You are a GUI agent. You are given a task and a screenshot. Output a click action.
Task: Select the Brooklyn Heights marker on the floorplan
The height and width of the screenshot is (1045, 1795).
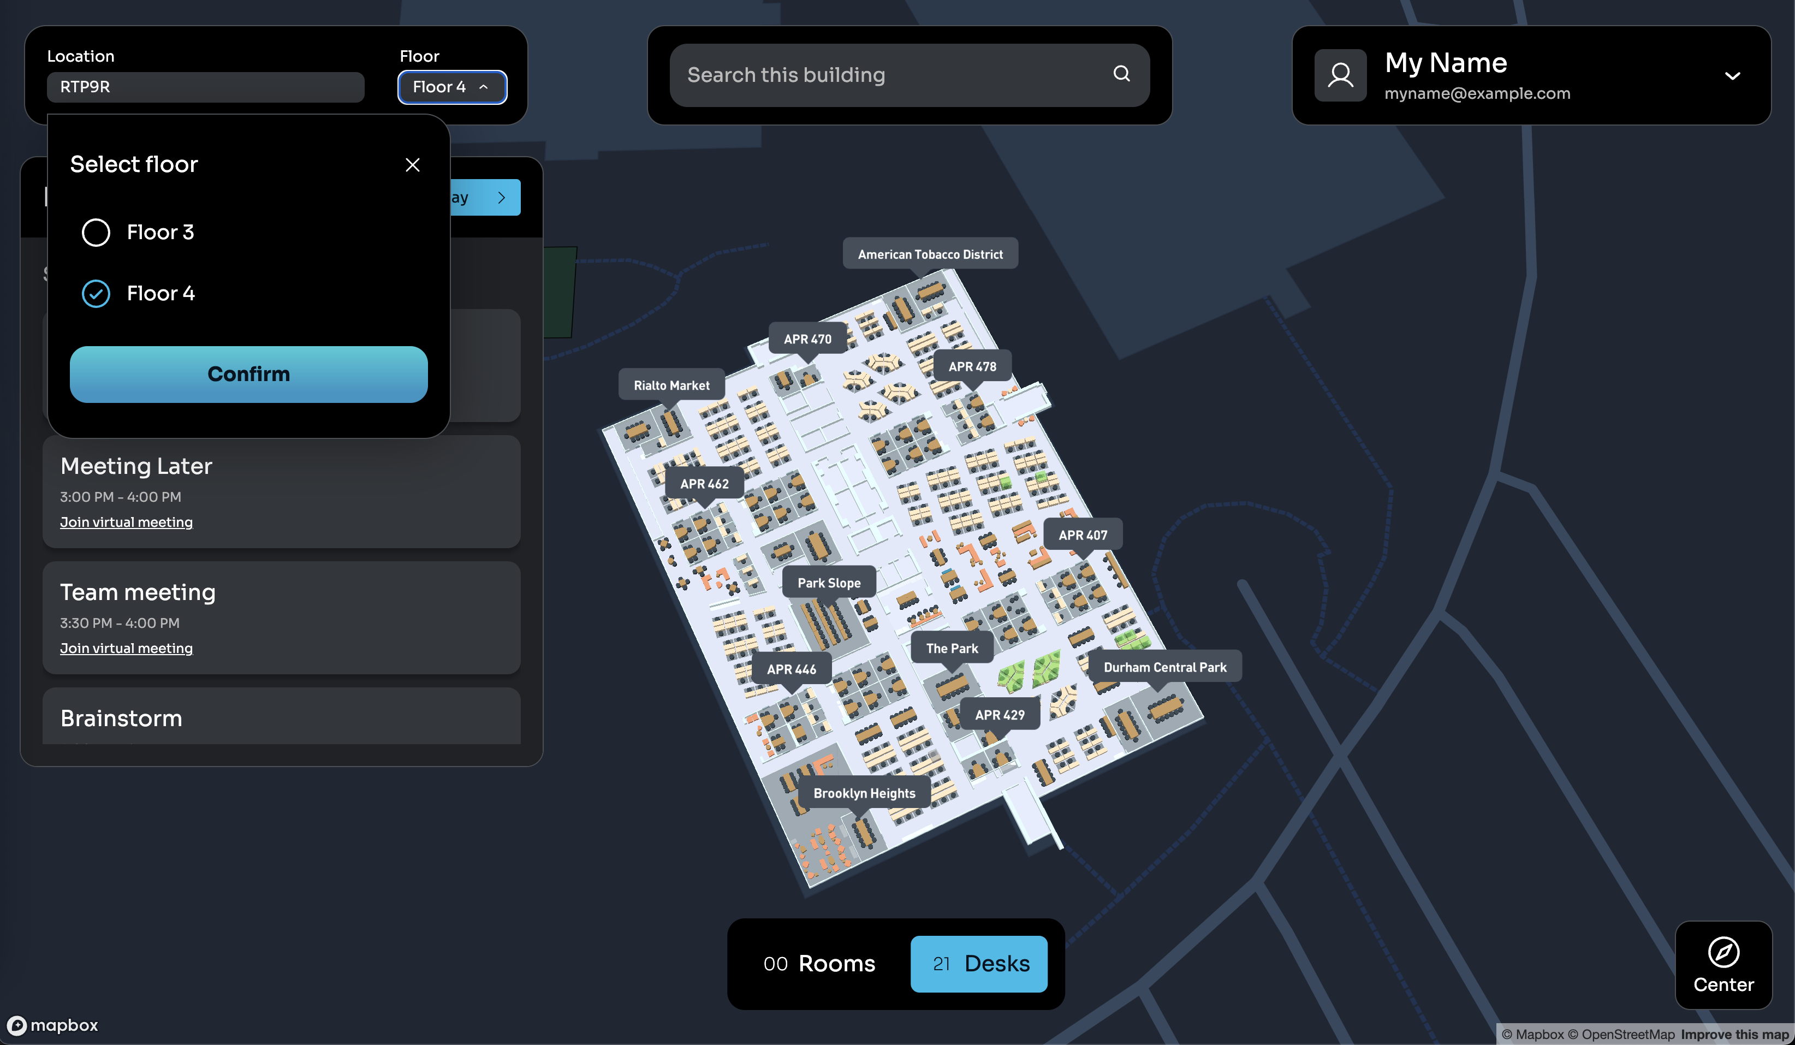coord(864,793)
